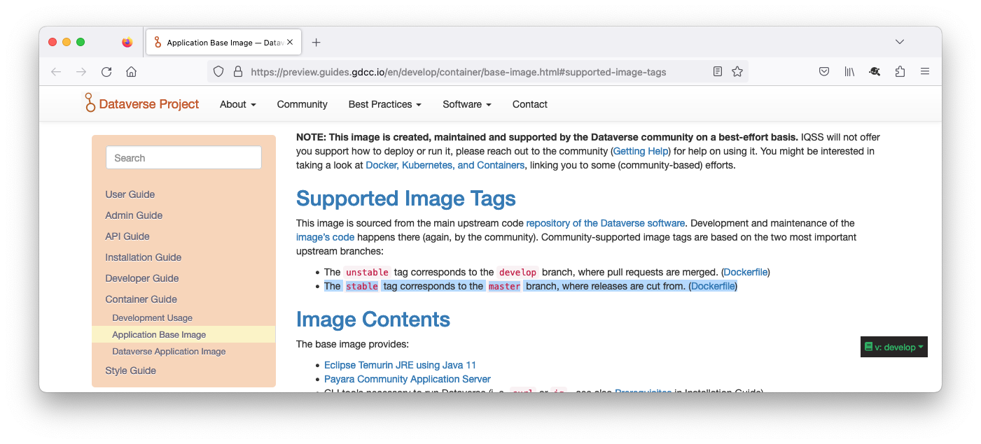The height and width of the screenshot is (444, 981).
Task: Open the Community nav item
Action: point(302,104)
